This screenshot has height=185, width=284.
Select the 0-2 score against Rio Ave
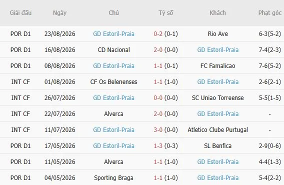click(158, 34)
